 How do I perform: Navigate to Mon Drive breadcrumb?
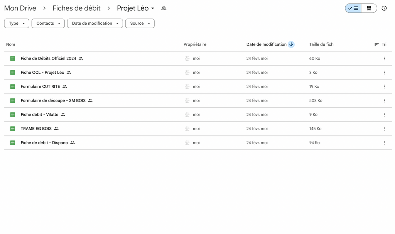tap(20, 8)
